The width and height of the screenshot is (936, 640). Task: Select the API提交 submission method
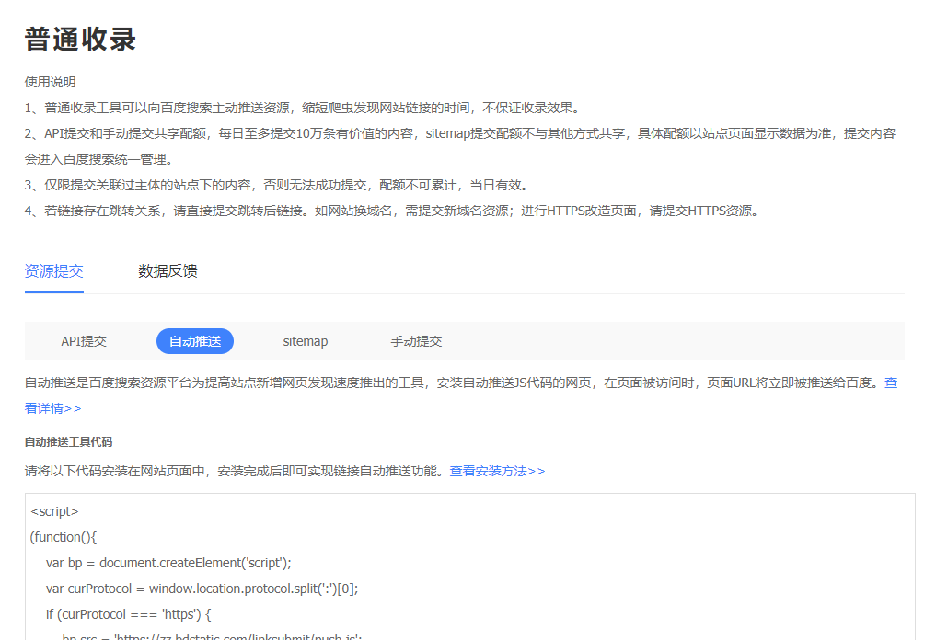84,341
